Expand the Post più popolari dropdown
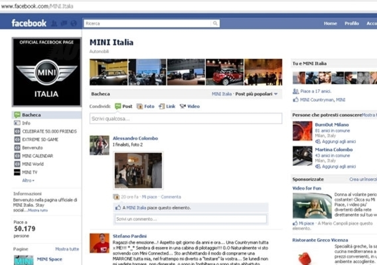Viewport: 377px width, 265px height. (276, 94)
